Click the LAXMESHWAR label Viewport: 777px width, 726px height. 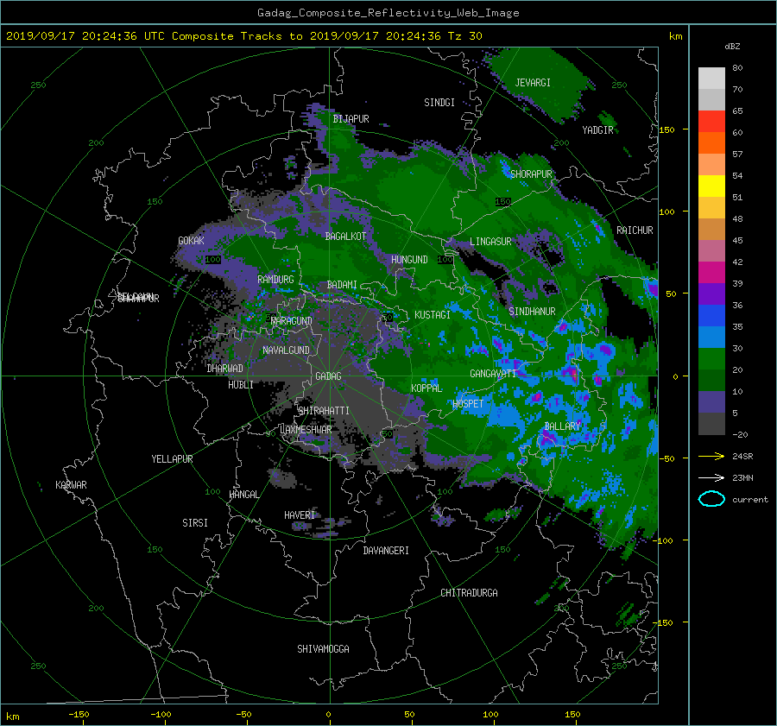(x=306, y=430)
